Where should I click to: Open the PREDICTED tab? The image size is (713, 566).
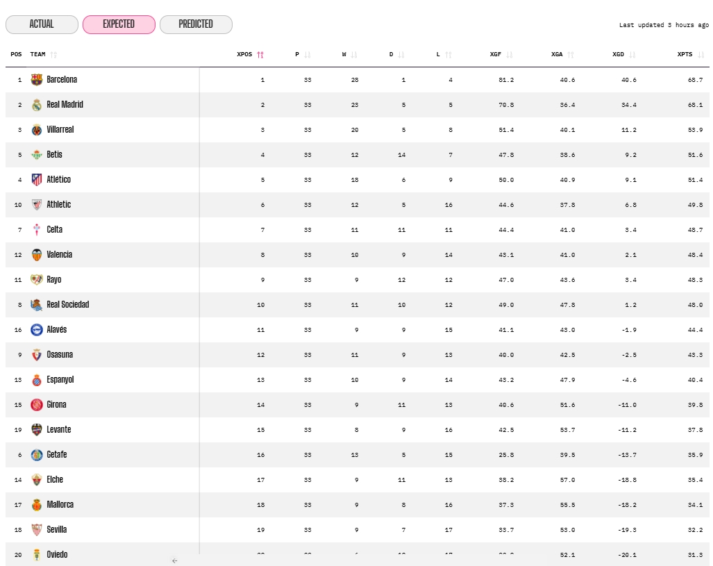pos(196,24)
